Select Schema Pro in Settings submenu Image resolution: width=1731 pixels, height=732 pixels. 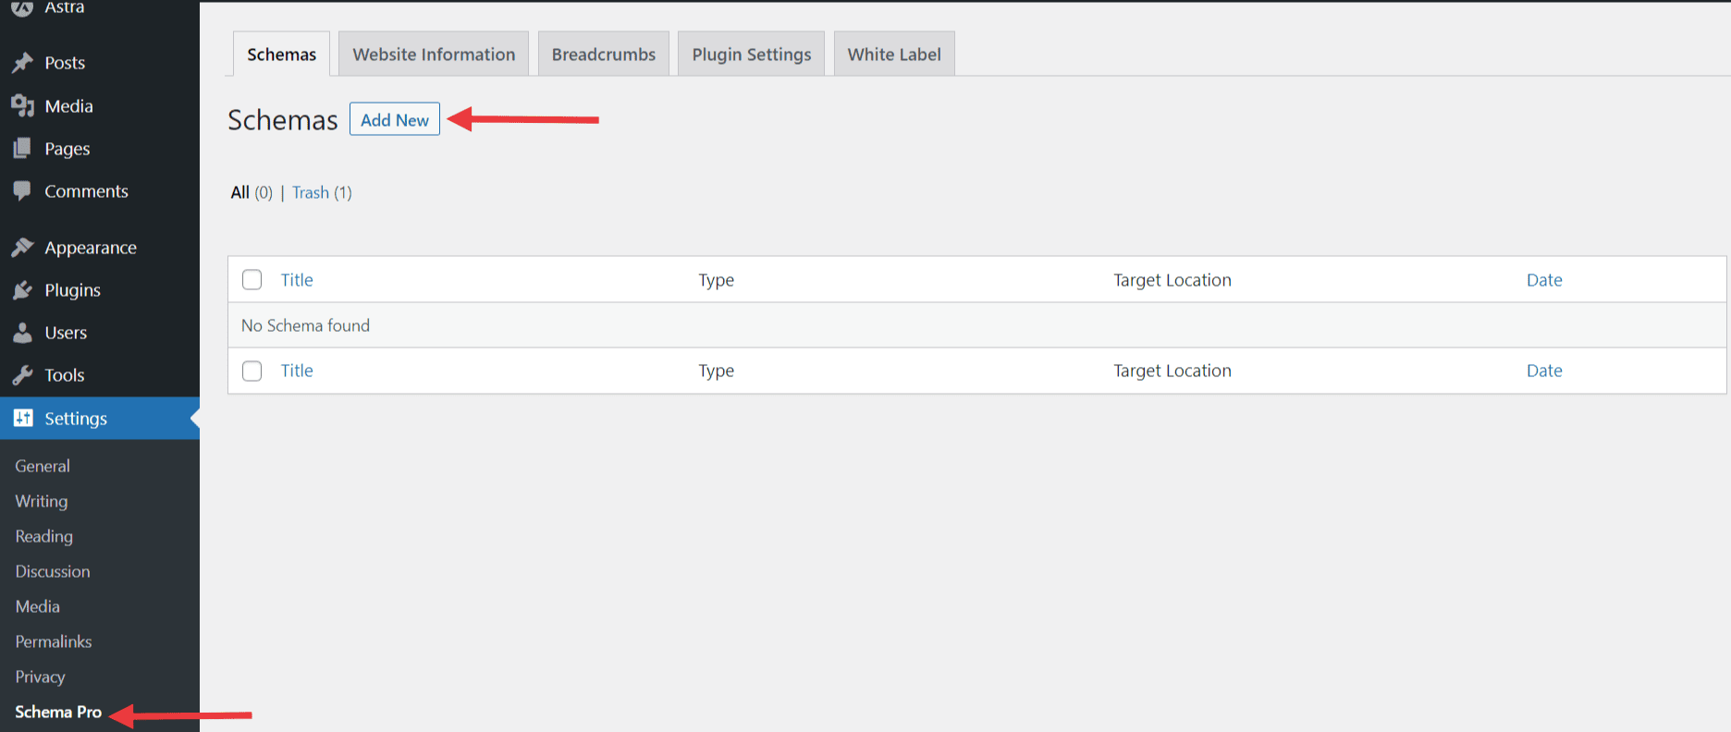(x=58, y=712)
